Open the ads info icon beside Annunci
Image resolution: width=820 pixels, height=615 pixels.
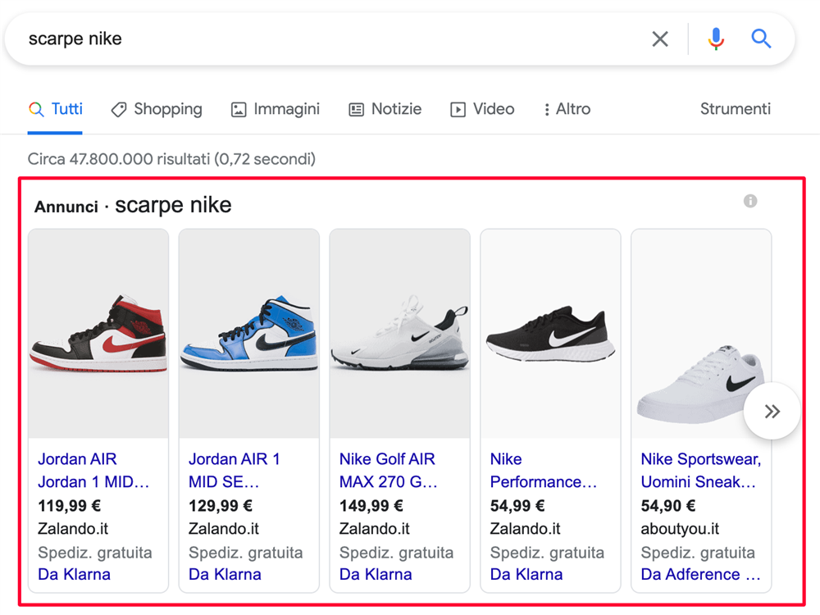click(x=750, y=201)
